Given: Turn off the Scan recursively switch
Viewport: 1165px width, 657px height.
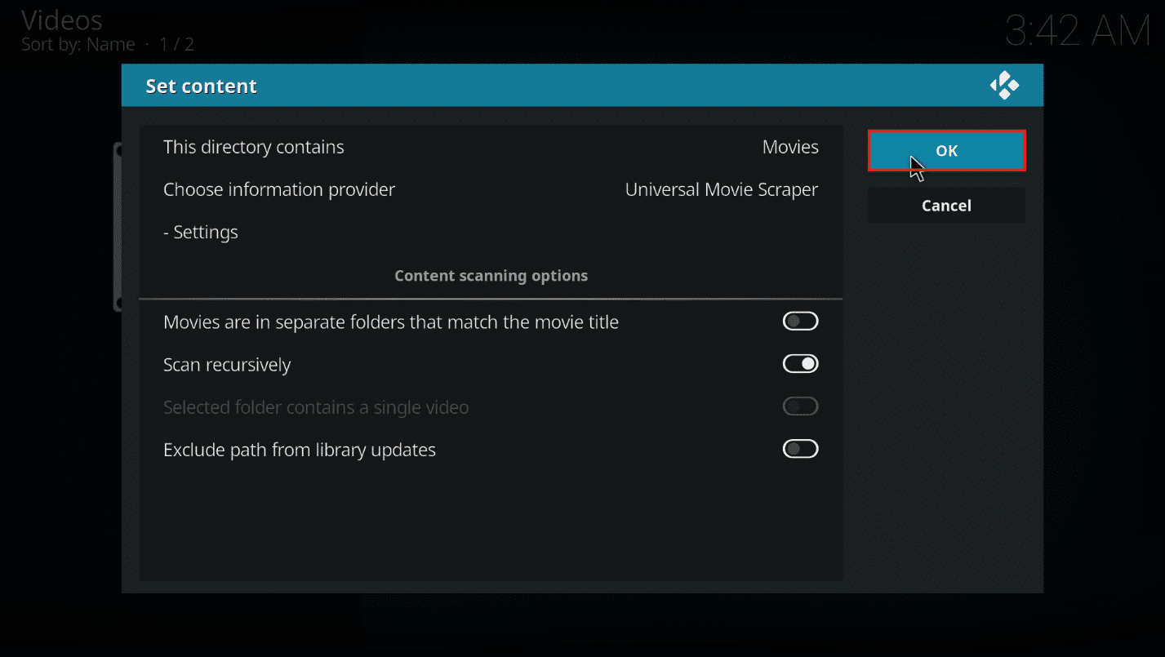Looking at the screenshot, I should coord(800,364).
